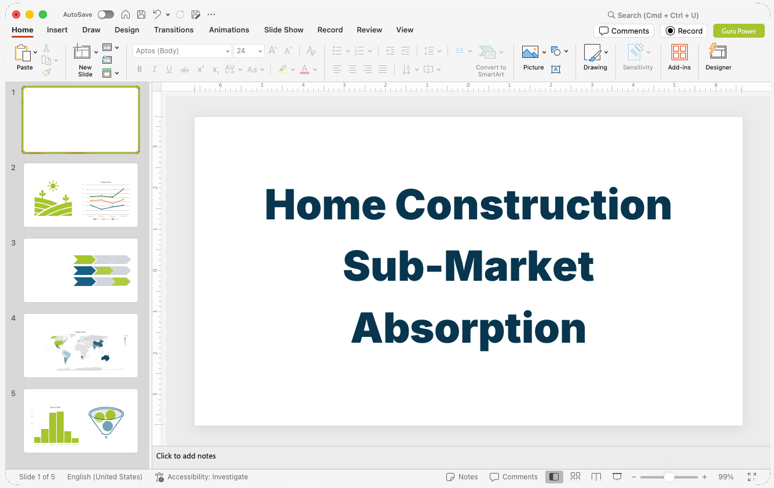774x488 pixels.
Task: Click Decrease Font Size icon
Action: pos(288,51)
